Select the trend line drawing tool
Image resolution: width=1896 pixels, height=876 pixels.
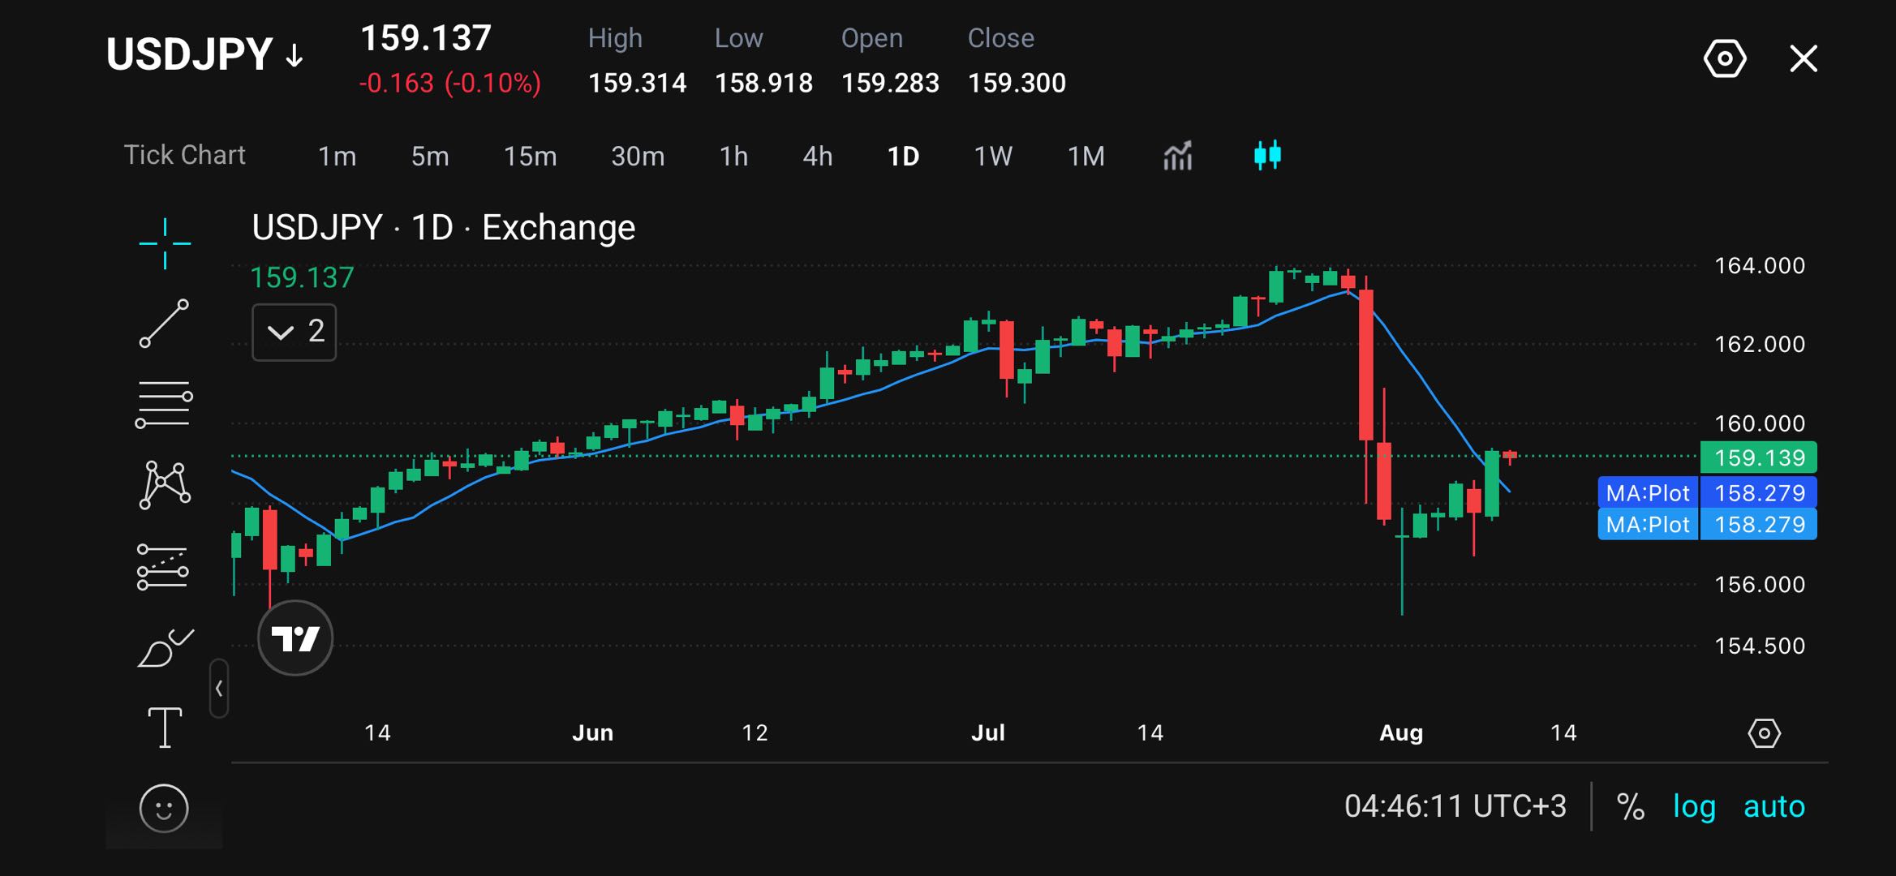click(165, 324)
